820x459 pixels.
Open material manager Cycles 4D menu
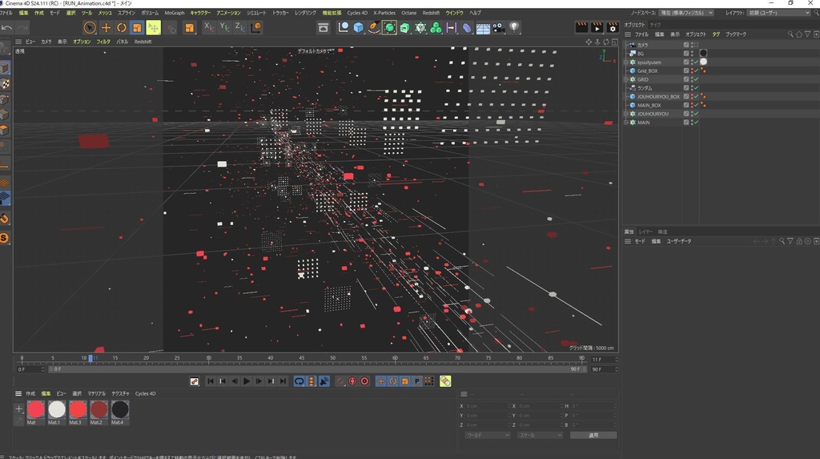coord(146,393)
